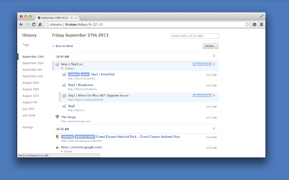Viewport: 289px width, 180px height.
Task: Open the 5by5 | Broadcasts link
Action: coord(80,85)
